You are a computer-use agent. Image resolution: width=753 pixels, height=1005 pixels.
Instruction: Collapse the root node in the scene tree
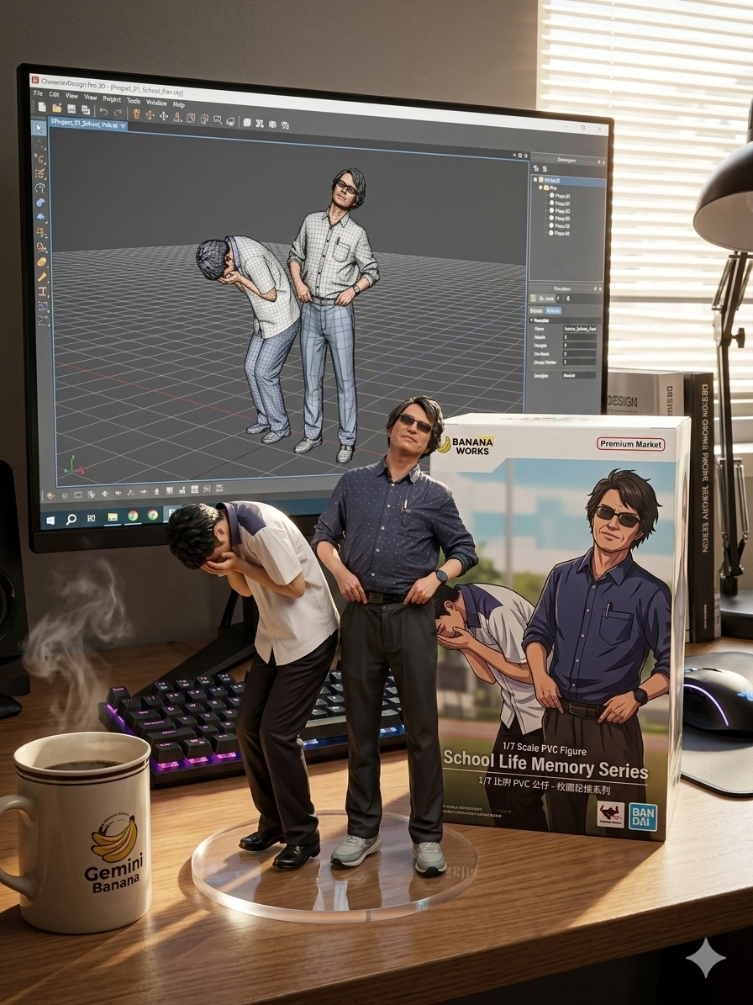point(535,180)
